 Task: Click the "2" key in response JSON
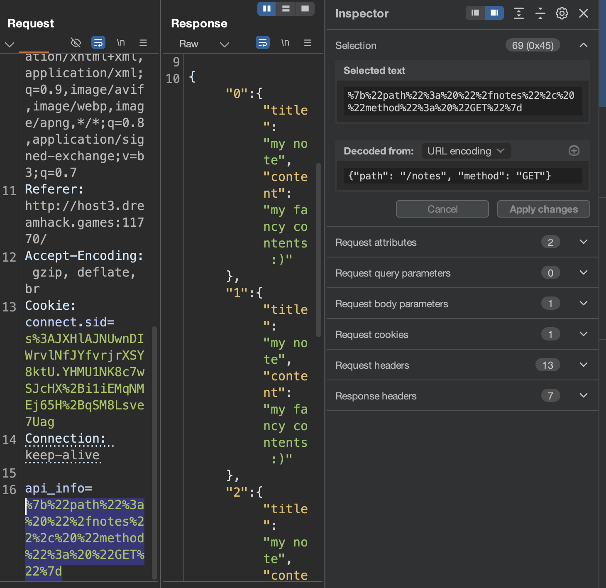pyautogui.click(x=237, y=492)
